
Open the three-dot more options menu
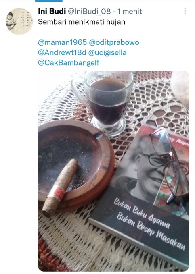tap(185, 11)
